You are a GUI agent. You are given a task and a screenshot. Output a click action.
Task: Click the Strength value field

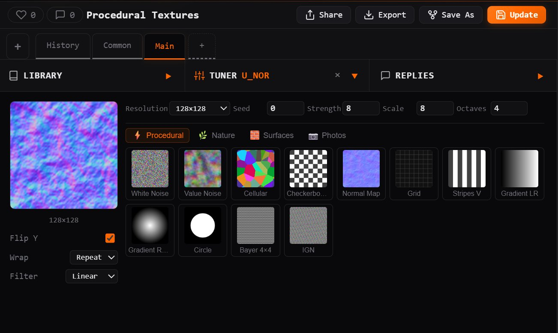tap(360, 108)
